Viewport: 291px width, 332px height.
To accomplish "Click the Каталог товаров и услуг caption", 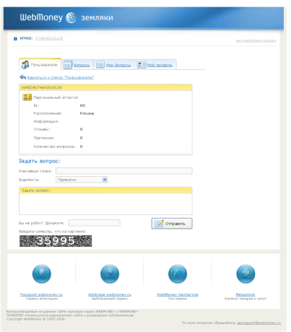I will [246, 299].
